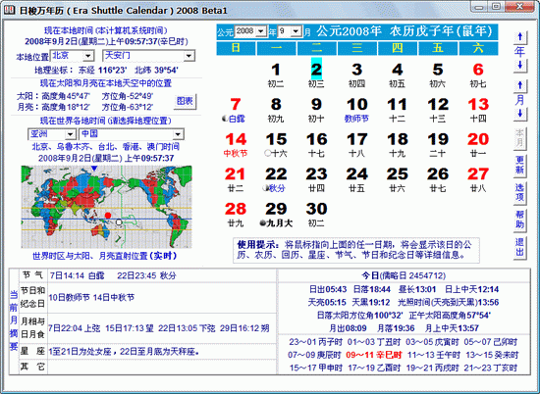Open the 亚洲 continent dropdown
This screenshot has width=540, height=394.
pyautogui.click(x=71, y=134)
